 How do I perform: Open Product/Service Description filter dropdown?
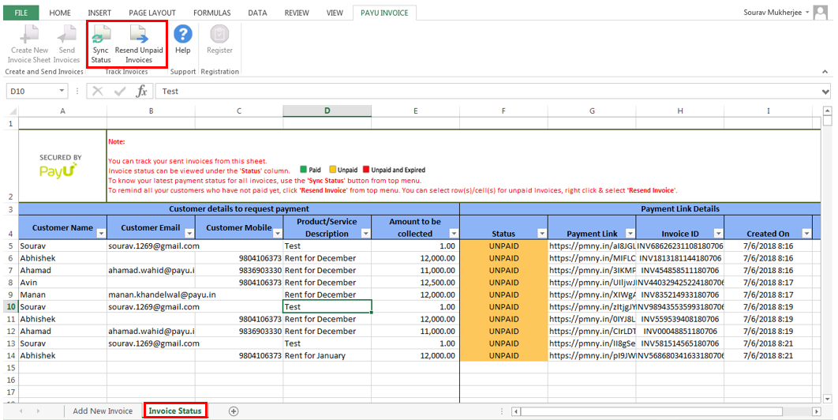365,233
